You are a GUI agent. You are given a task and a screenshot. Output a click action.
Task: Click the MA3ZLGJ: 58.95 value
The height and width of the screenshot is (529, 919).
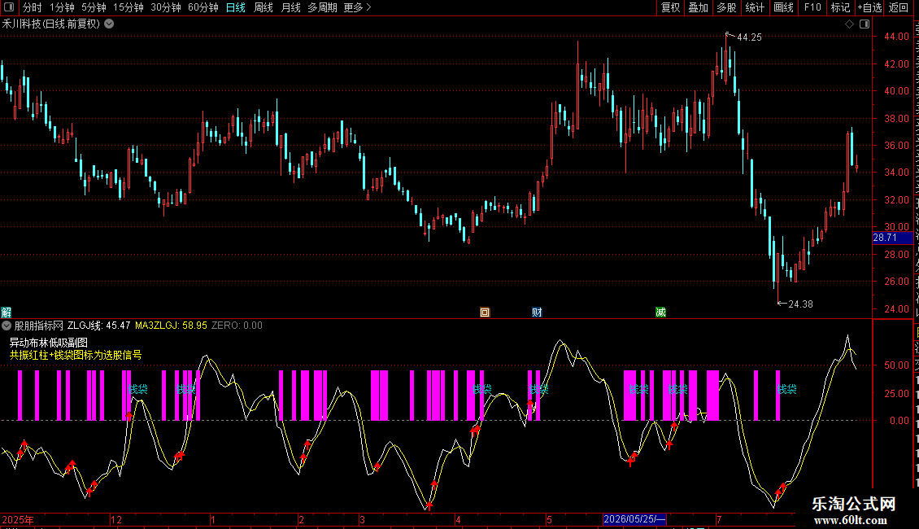click(171, 326)
